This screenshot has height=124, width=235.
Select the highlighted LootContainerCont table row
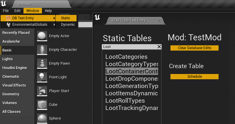point(132,71)
